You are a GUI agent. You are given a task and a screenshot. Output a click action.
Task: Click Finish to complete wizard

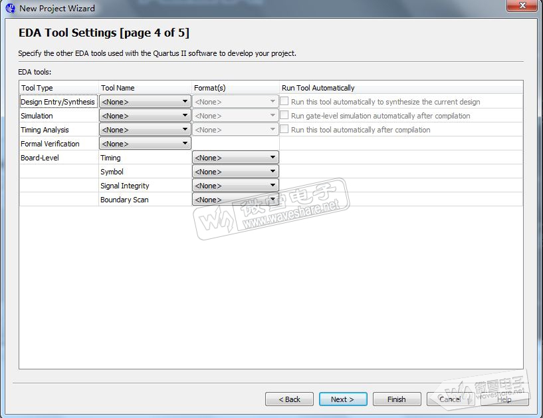click(397, 399)
